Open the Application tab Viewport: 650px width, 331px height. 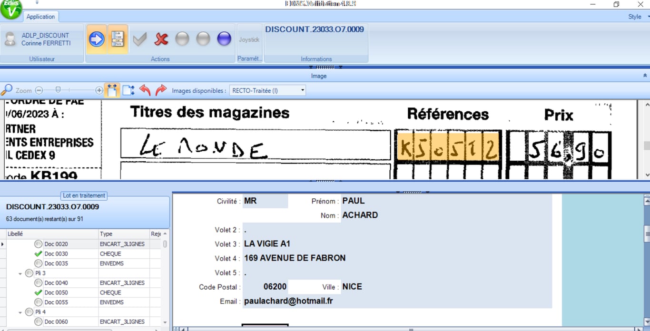40,17
